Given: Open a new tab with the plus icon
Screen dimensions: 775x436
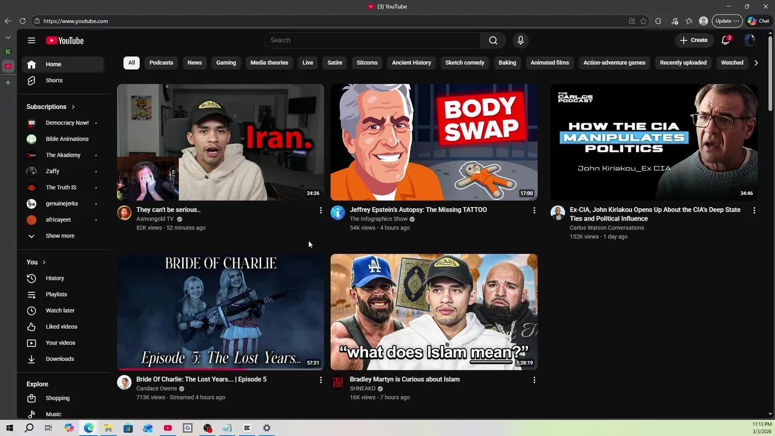Looking at the screenshot, I should (8, 82).
